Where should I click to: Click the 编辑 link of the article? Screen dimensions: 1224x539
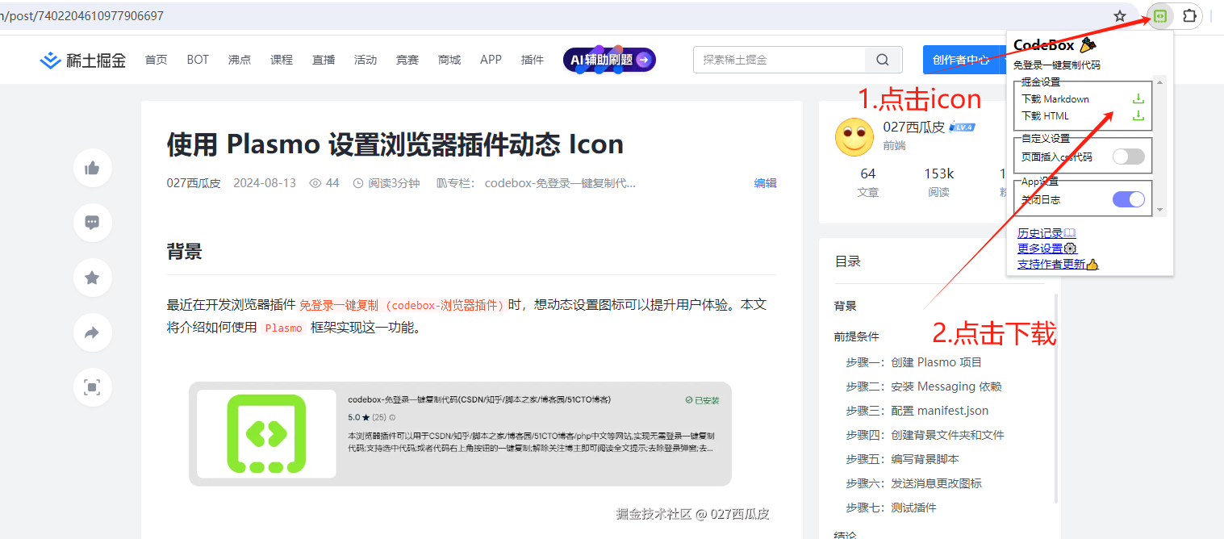pyautogui.click(x=765, y=183)
